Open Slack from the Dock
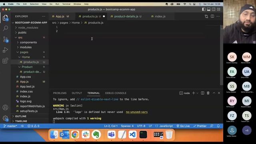 pyautogui.click(x=86, y=134)
